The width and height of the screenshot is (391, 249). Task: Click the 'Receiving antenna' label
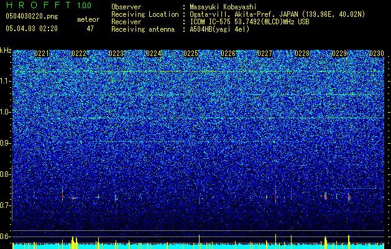tap(143, 29)
